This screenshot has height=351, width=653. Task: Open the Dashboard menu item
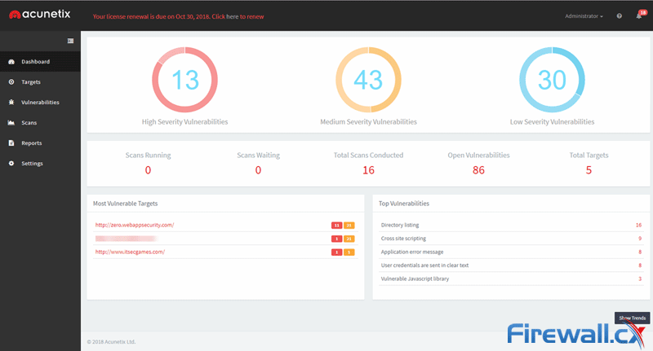point(40,61)
